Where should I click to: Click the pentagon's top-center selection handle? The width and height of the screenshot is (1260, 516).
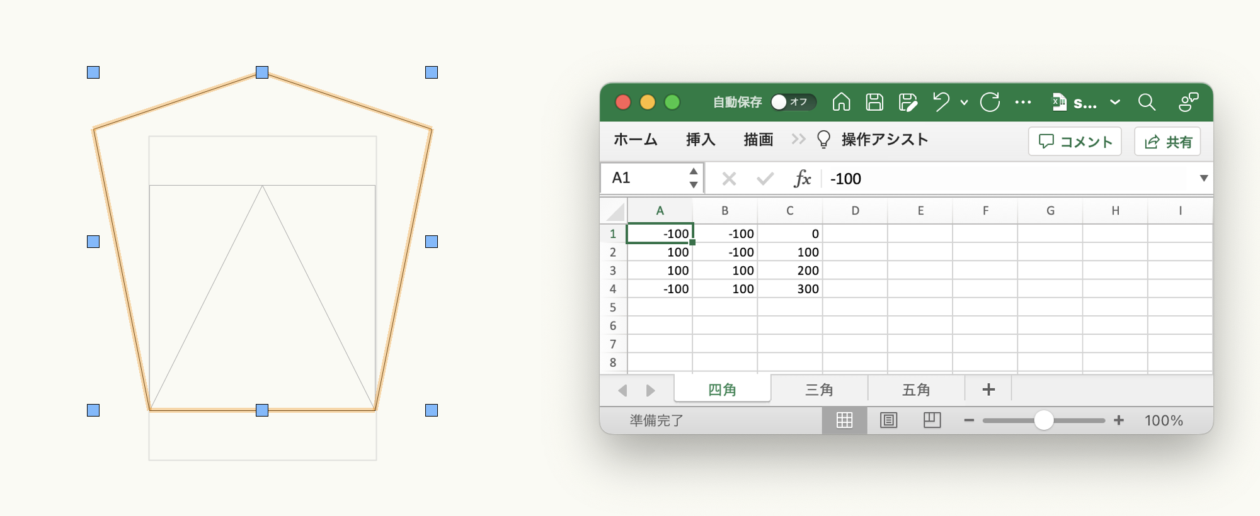(262, 72)
